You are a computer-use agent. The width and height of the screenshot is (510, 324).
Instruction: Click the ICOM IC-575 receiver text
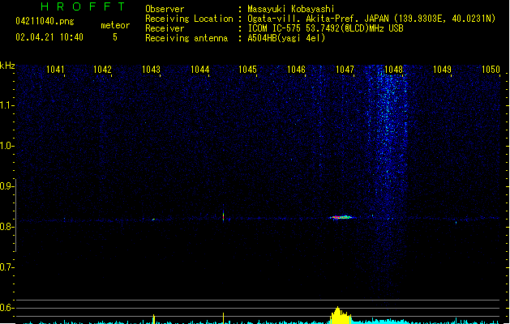click(325, 28)
